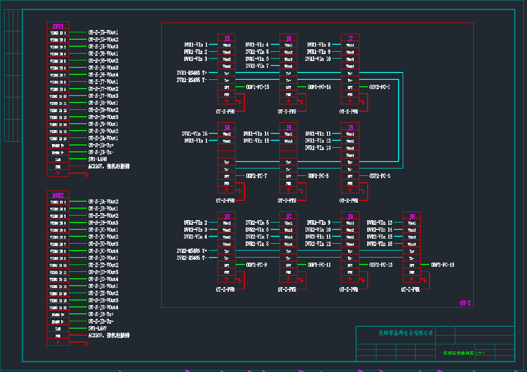Viewport: 527px width, 372px height.
Task: Click the J9 module header
Action: click(288, 127)
